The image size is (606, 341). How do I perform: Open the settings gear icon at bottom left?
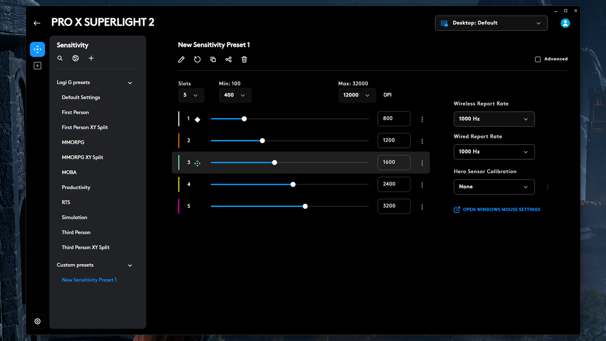click(x=37, y=321)
